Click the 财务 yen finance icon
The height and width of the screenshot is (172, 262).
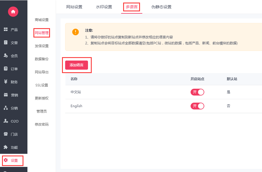coord(6,82)
